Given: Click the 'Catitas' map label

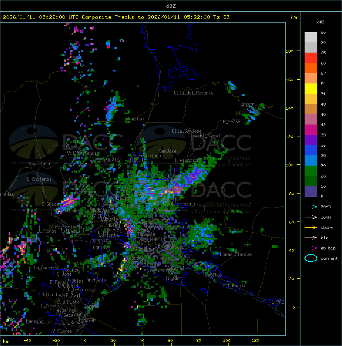Looking at the screenshot, I should click(213, 275).
